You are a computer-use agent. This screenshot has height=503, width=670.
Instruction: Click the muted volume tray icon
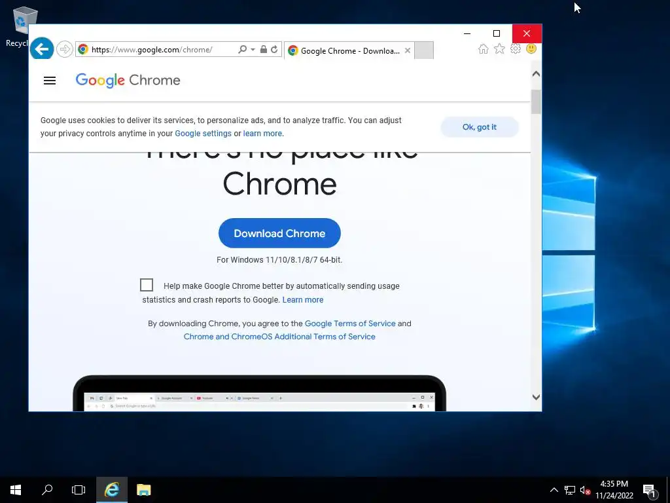(x=585, y=490)
